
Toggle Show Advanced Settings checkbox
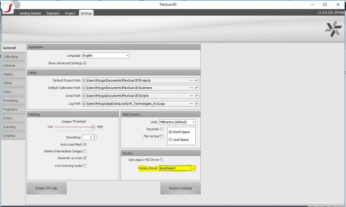coord(85,63)
